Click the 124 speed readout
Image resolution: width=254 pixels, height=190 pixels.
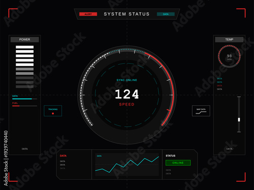click(127, 94)
